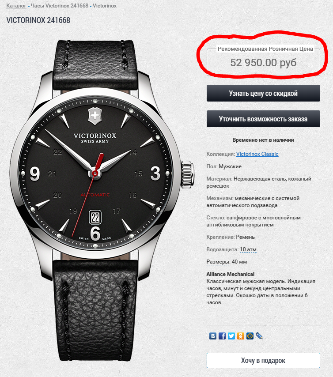Click the LiveJournal pencil icon
The width and height of the screenshot is (333, 377).
click(259, 336)
